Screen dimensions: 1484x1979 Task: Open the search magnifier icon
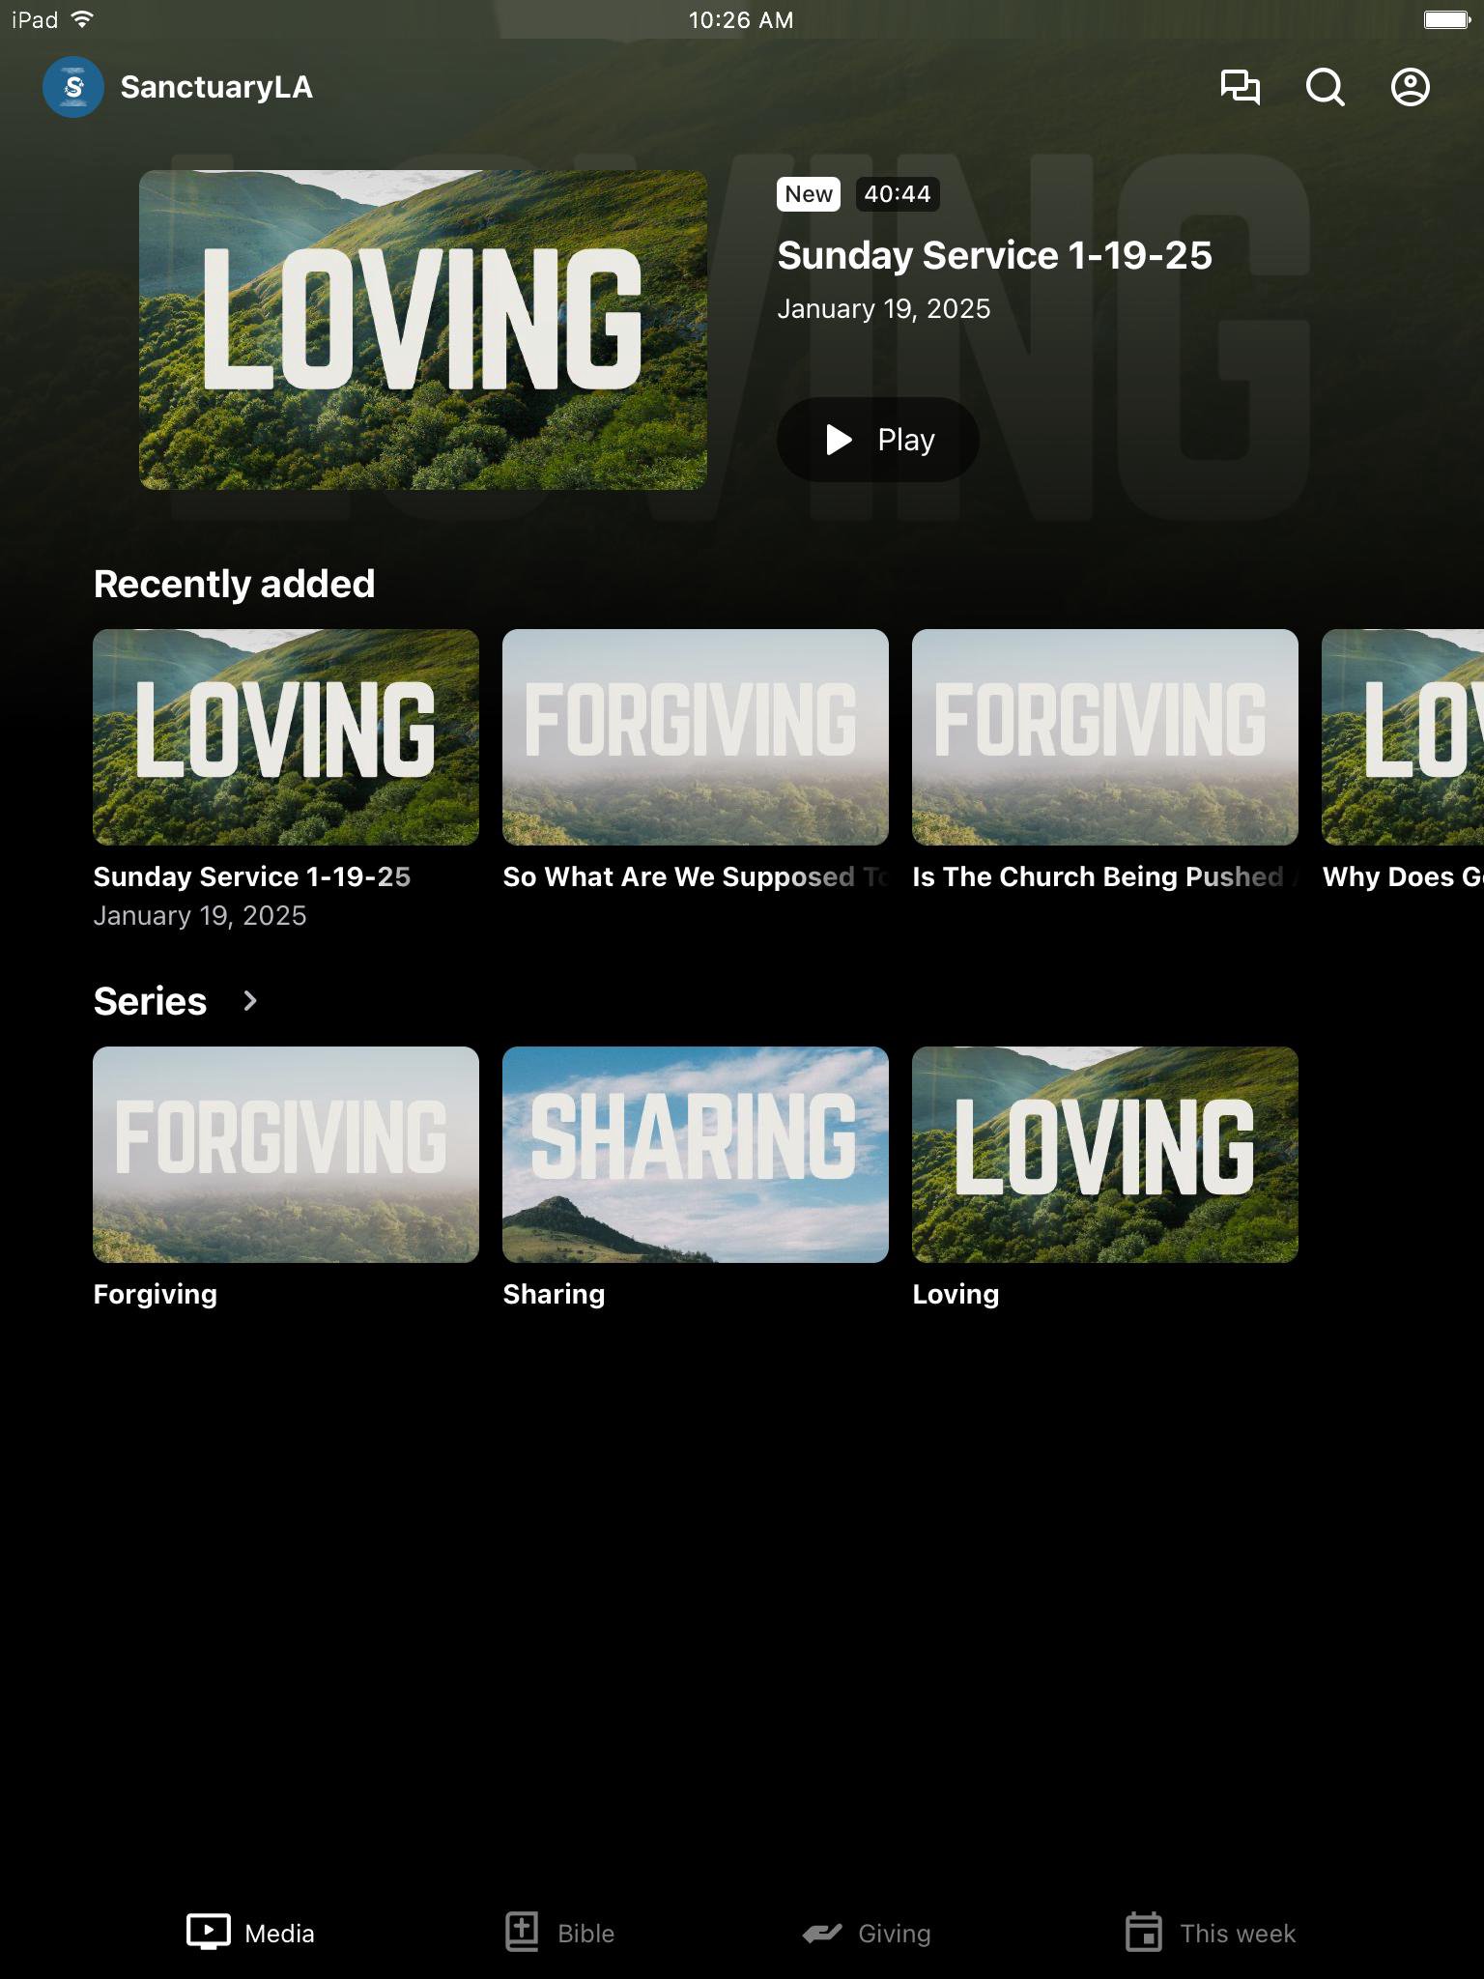(1326, 87)
